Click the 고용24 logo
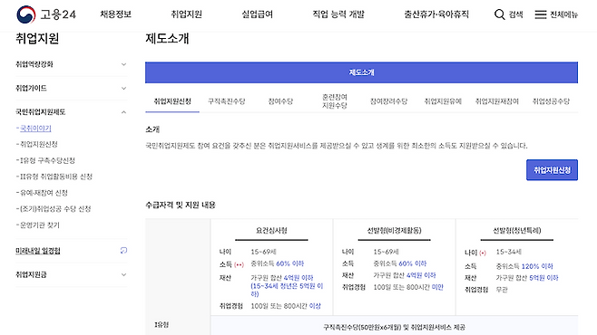Screen dimensions: 597x335 pos(46,14)
